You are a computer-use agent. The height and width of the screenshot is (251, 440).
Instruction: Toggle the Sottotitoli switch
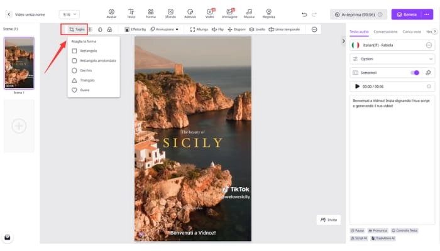[x=415, y=73]
